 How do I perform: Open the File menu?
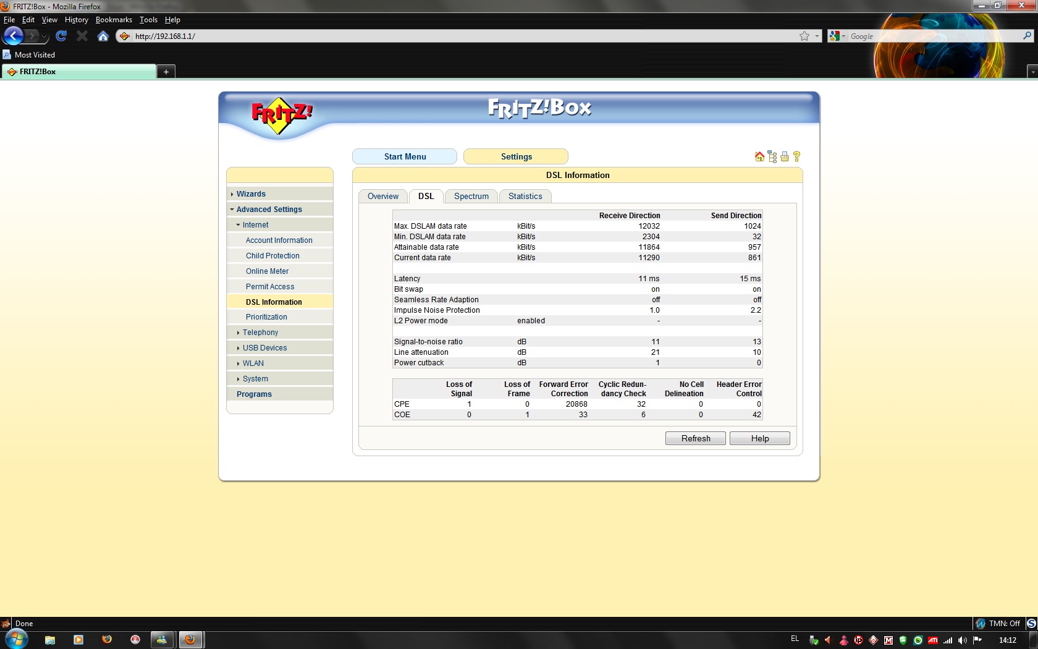[x=9, y=20]
